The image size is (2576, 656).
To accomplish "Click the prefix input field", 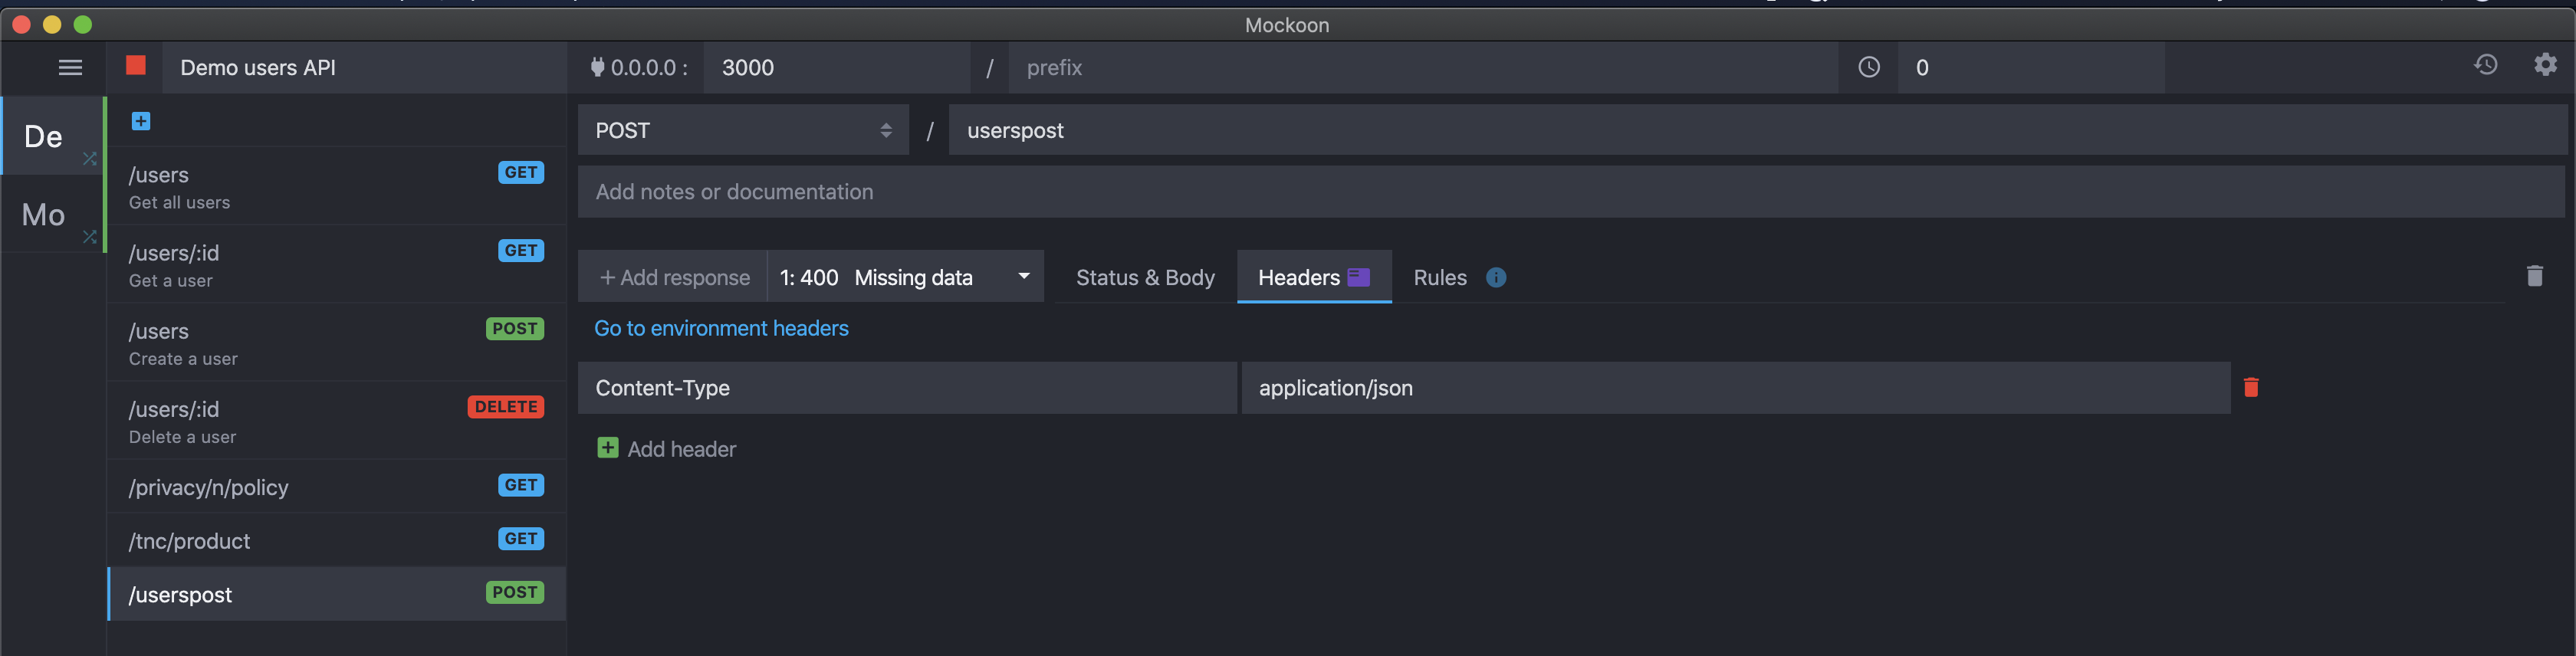I will [x=1422, y=67].
